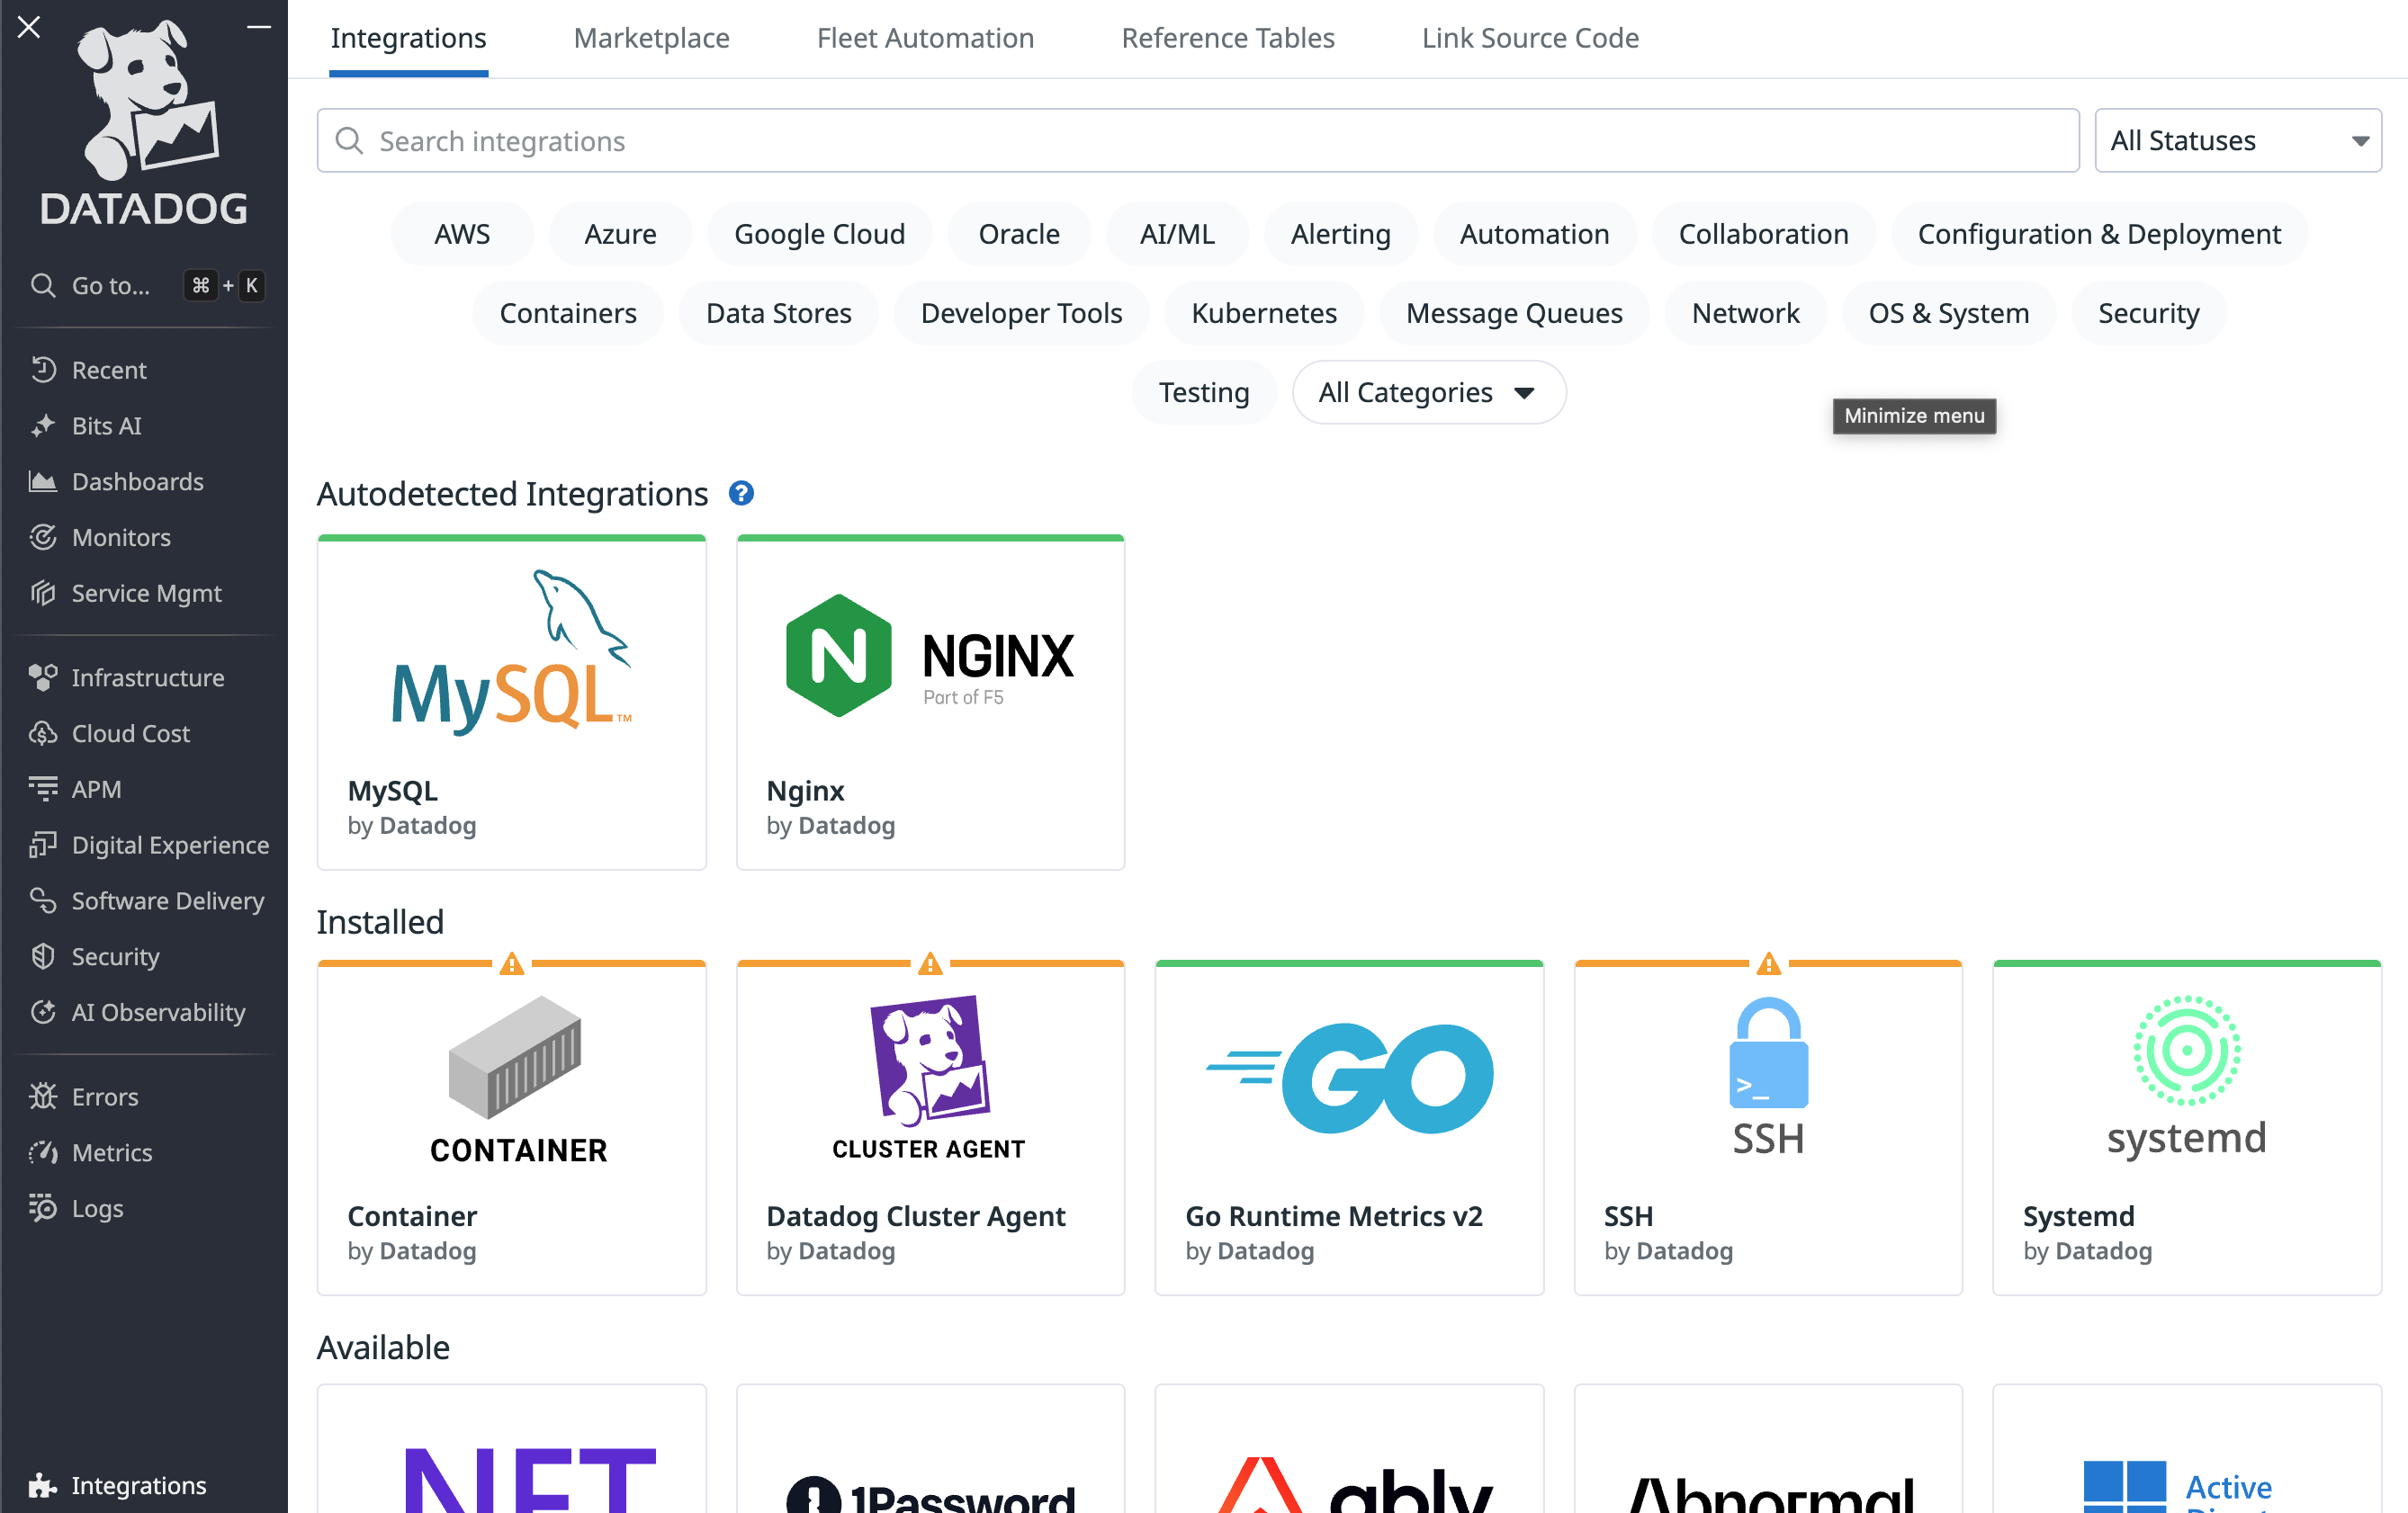Select the Google Cloud category filter
Screen dimensions: 2408x1513
click(x=819, y=234)
